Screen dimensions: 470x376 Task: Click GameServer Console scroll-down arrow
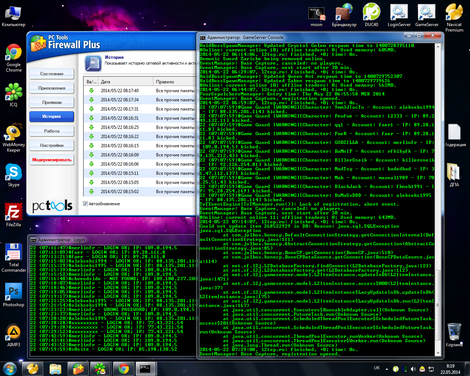pos(438,353)
